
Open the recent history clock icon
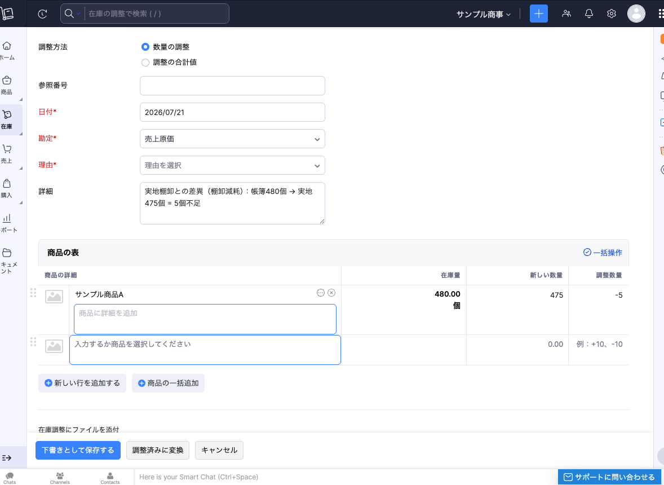(42, 14)
